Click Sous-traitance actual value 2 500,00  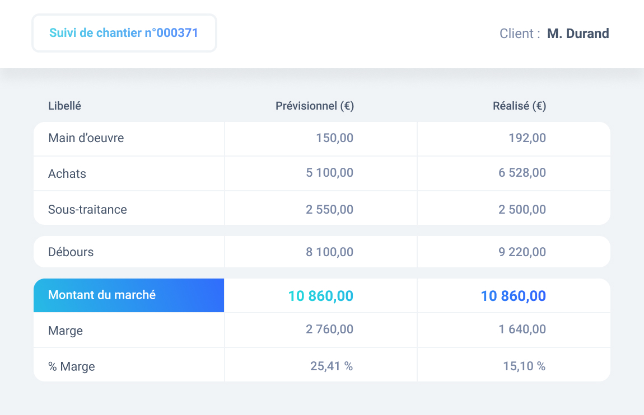point(522,210)
